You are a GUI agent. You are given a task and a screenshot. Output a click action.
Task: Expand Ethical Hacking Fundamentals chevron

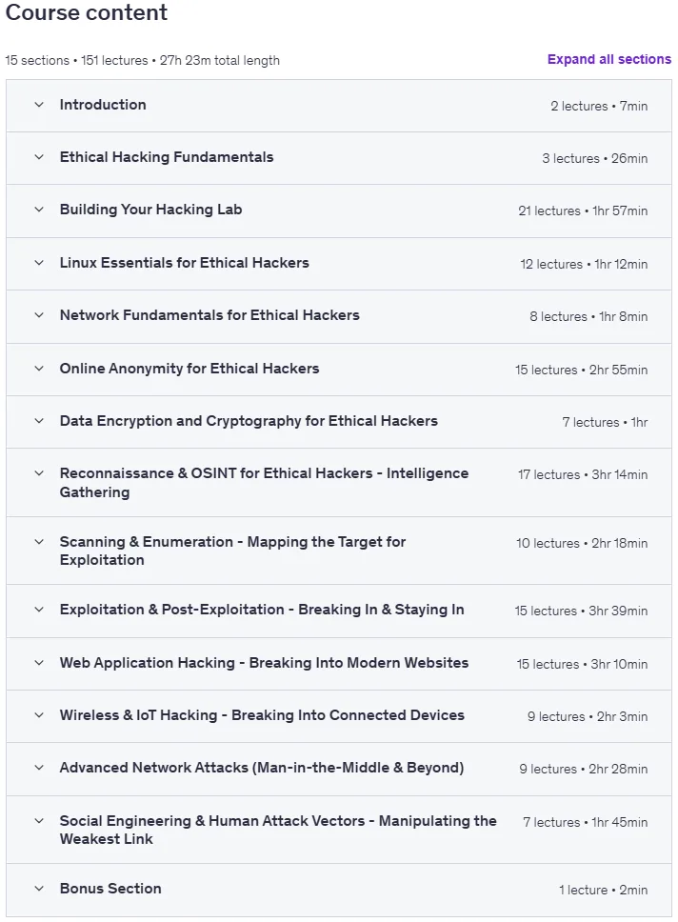(x=39, y=157)
